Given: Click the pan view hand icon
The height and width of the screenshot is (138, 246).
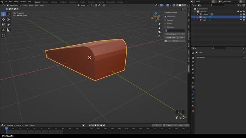Looking at the screenshot, I should [160, 28].
